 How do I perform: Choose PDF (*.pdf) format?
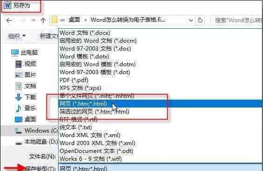160,80
